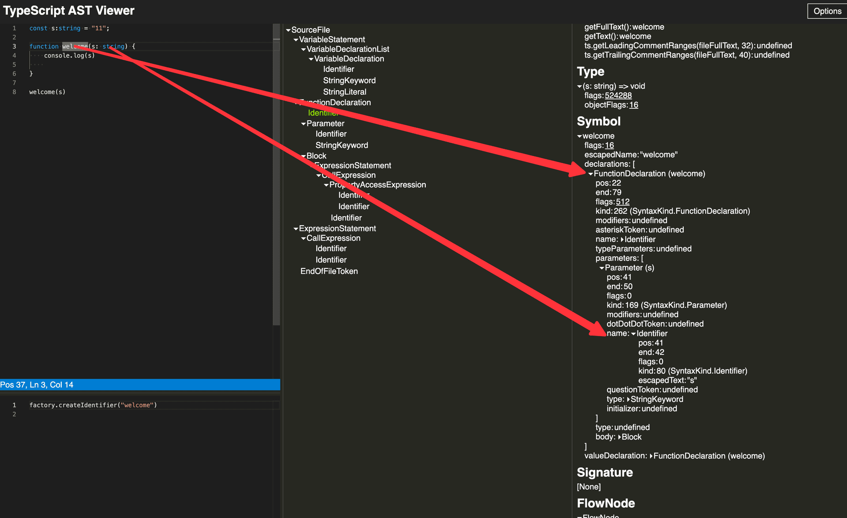
Task: Click the code editor vertical scrollbar
Action: [277, 176]
